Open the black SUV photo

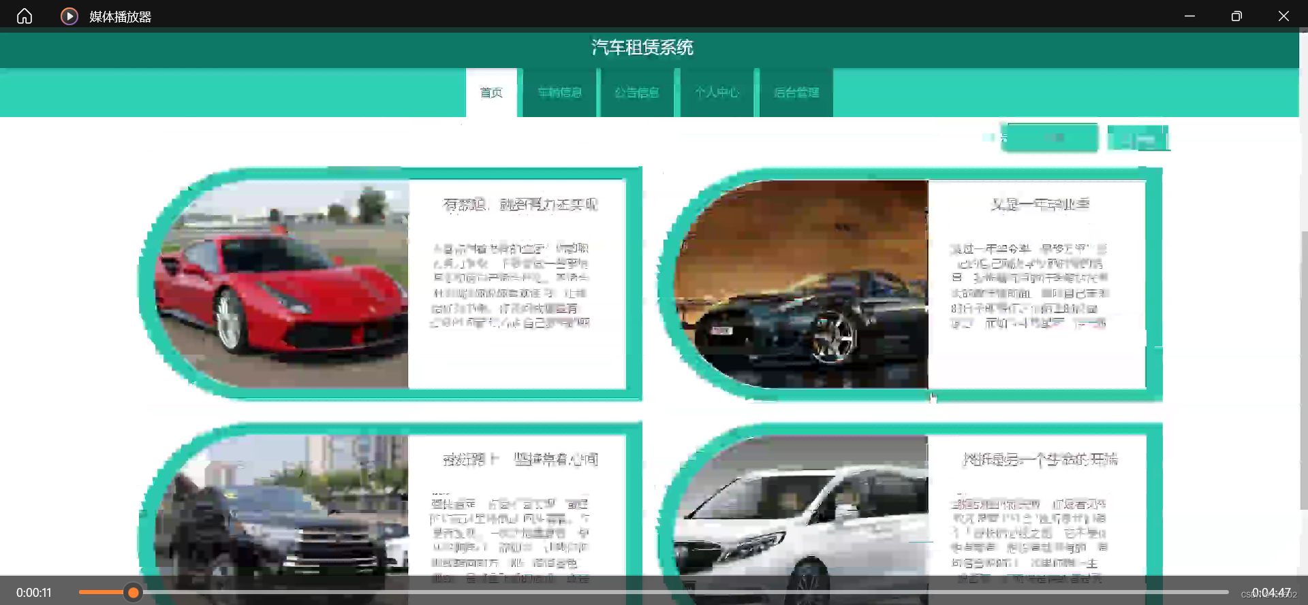[281, 520]
